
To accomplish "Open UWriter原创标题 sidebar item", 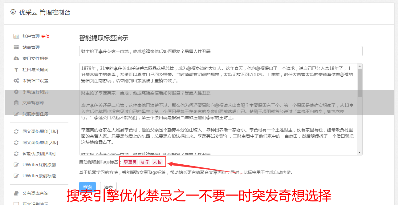I will pos(39,176).
